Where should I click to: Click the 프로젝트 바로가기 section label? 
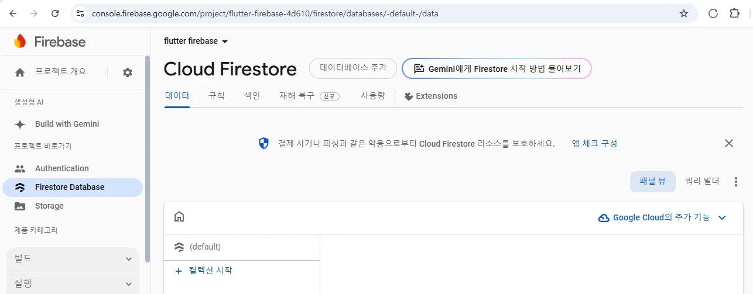pyautogui.click(x=43, y=146)
